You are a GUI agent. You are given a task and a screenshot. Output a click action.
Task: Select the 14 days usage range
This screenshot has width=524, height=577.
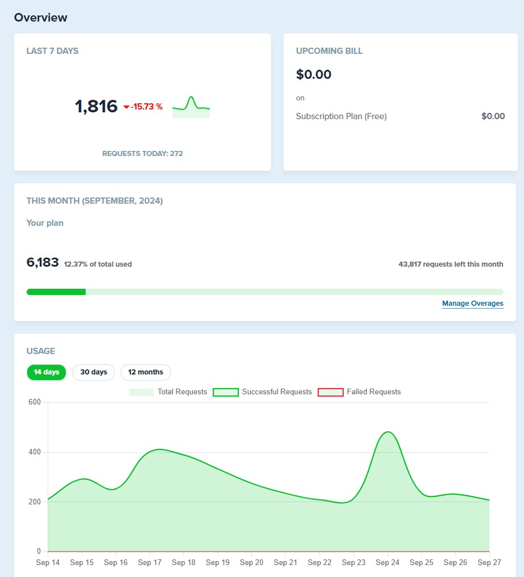[47, 372]
